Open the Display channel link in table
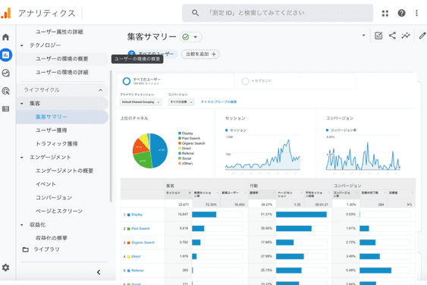427x285 pixels. [137, 215]
